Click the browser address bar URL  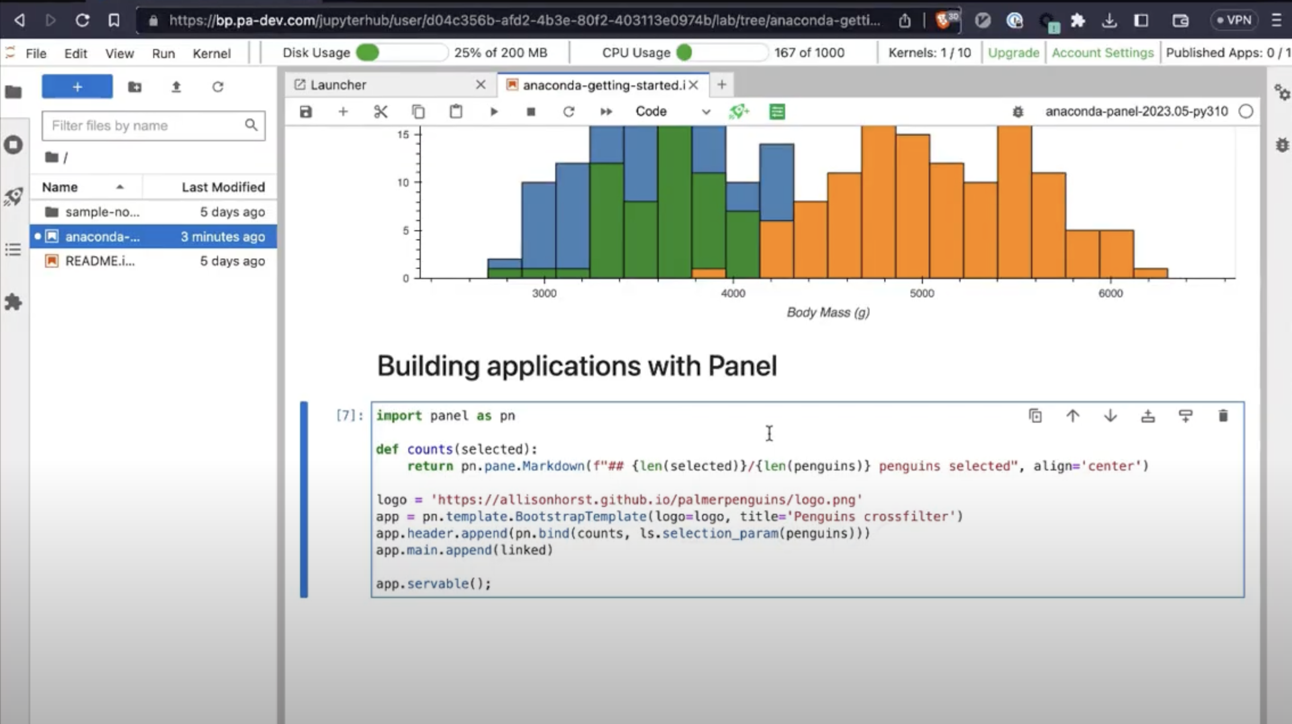click(x=524, y=21)
